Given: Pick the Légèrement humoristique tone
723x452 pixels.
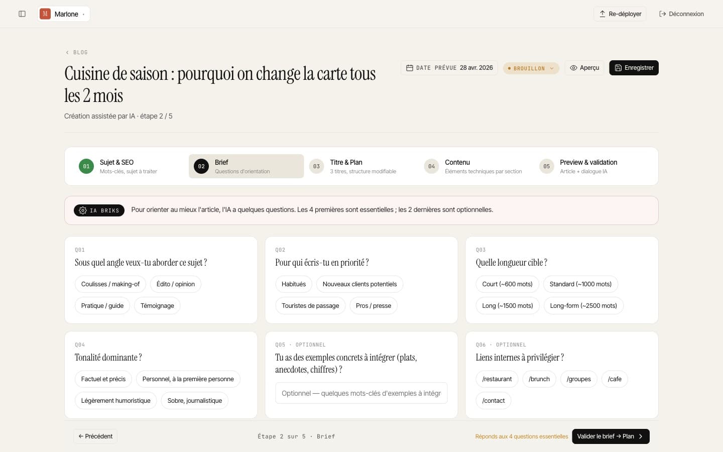Looking at the screenshot, I should (116, 401).
